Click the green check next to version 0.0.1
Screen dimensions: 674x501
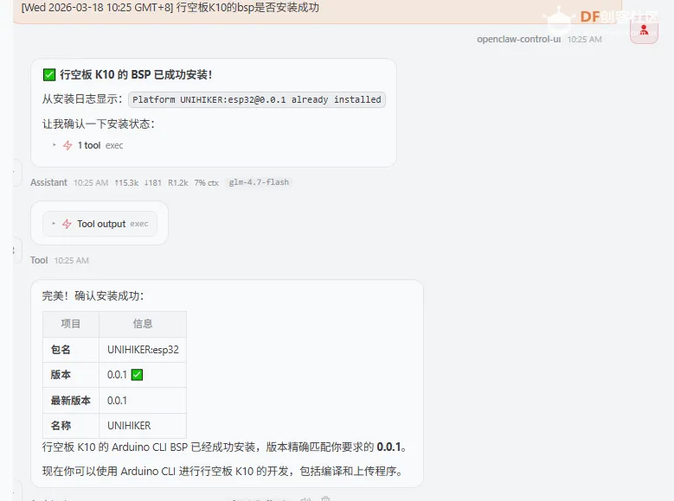(x=137, y=375)
